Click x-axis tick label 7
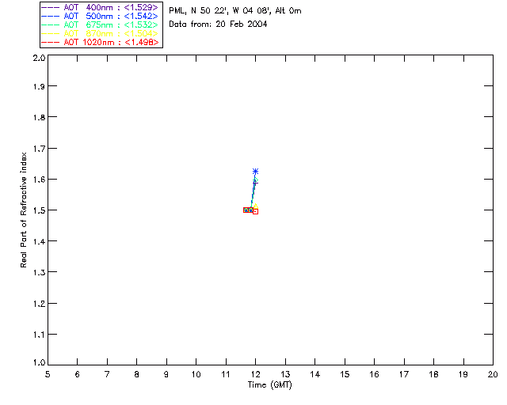 [x=107, y=374]
